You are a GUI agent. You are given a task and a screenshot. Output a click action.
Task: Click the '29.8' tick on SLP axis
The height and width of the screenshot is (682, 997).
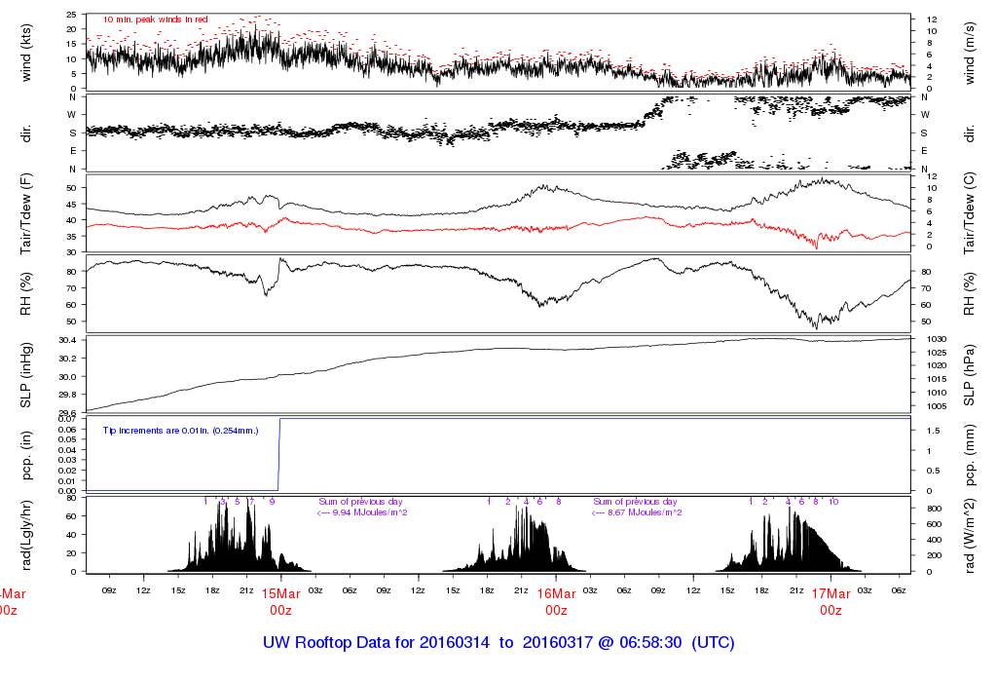click(x=67, y=396)
